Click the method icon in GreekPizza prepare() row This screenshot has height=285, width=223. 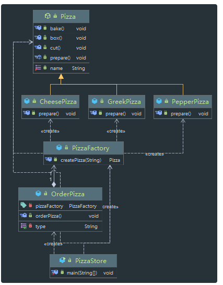click(93, 113)
